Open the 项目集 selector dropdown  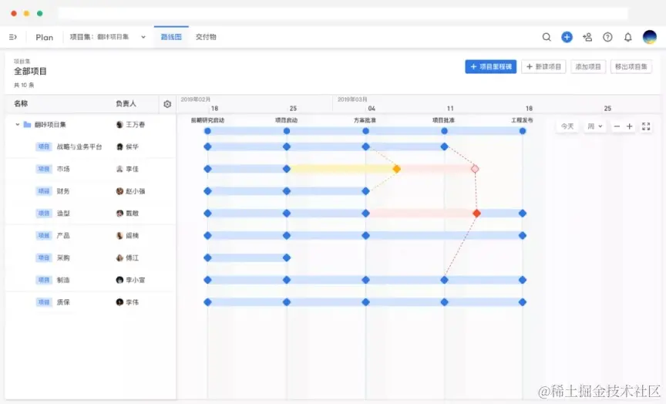click(x=108, y=37)
